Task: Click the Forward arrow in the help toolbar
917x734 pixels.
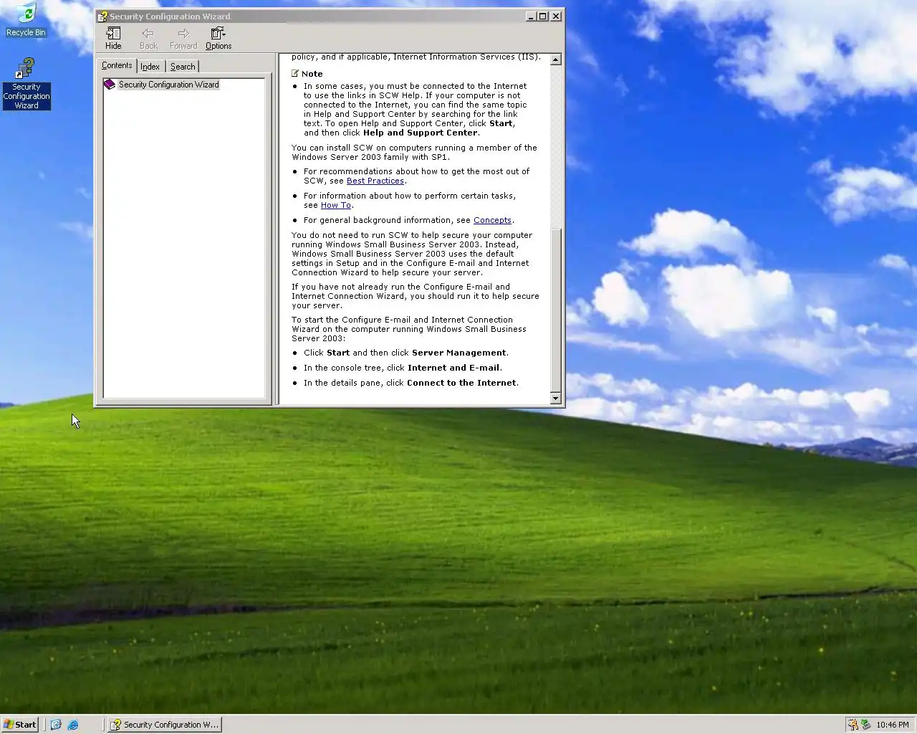Action: point(183,38)
